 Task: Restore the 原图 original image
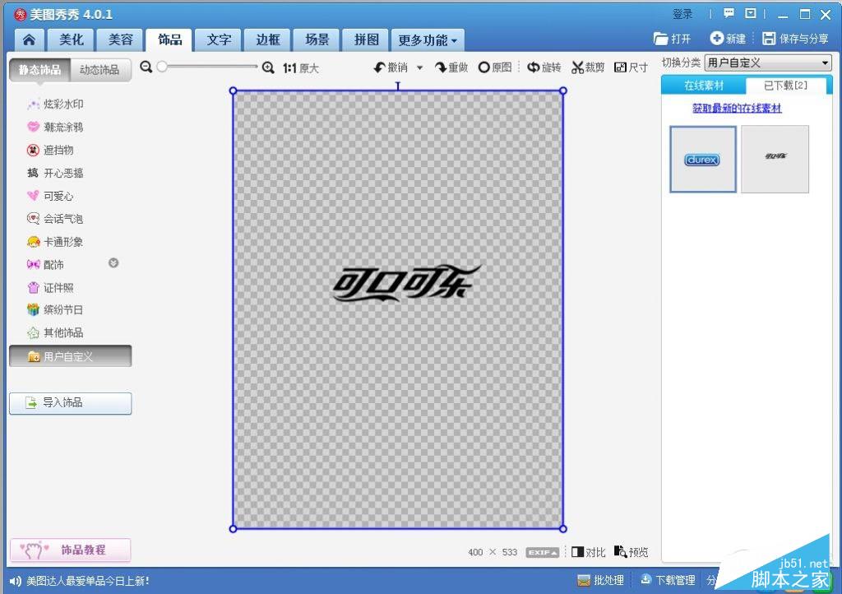click(494, 67)
